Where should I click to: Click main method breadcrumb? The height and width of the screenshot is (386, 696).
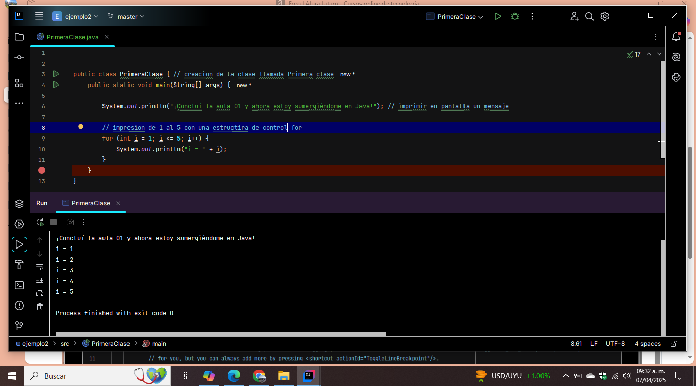pyautogui.click(x=154, y=344)
